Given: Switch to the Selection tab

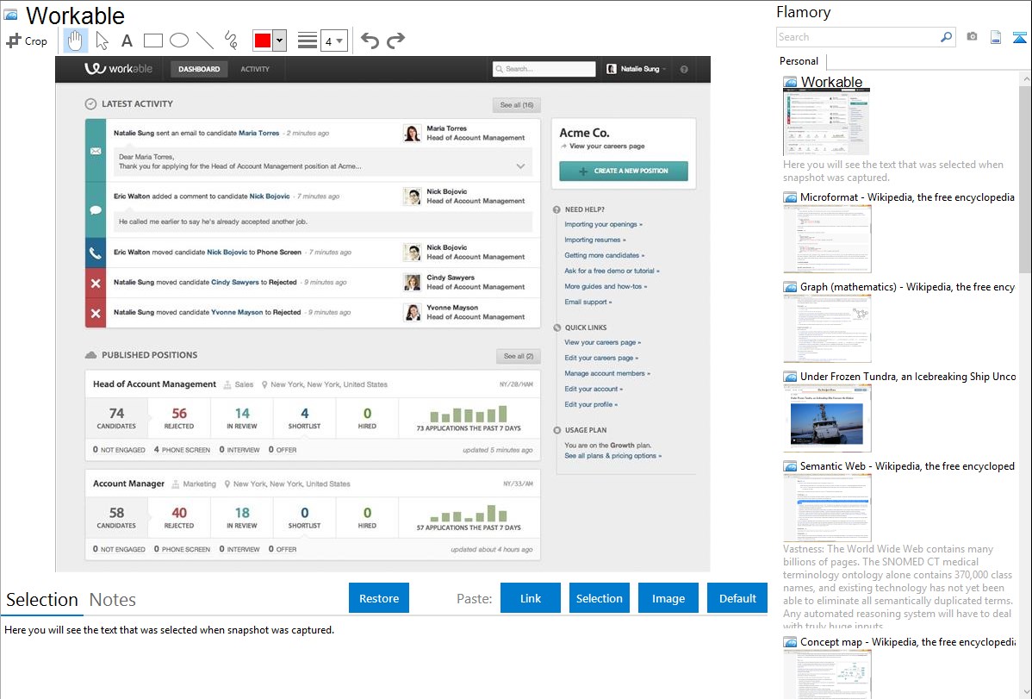Looking at the screenshot, I should click(42, 600).
